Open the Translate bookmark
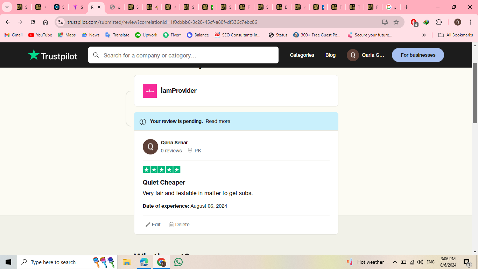478x269 pixels. click(x=118, y=35)
